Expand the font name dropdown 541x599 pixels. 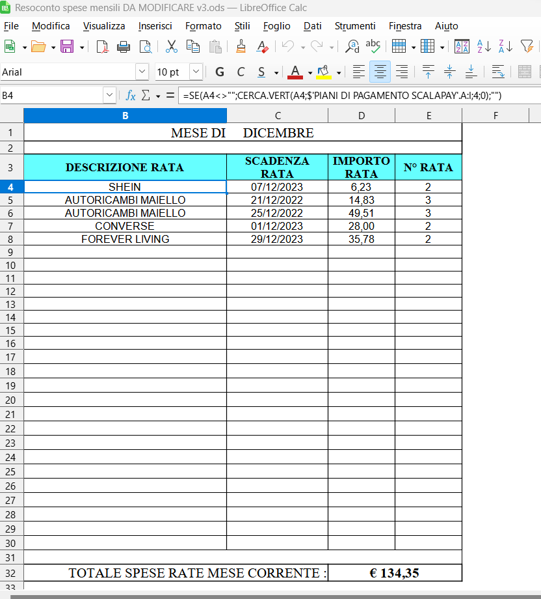pos(142,72)
